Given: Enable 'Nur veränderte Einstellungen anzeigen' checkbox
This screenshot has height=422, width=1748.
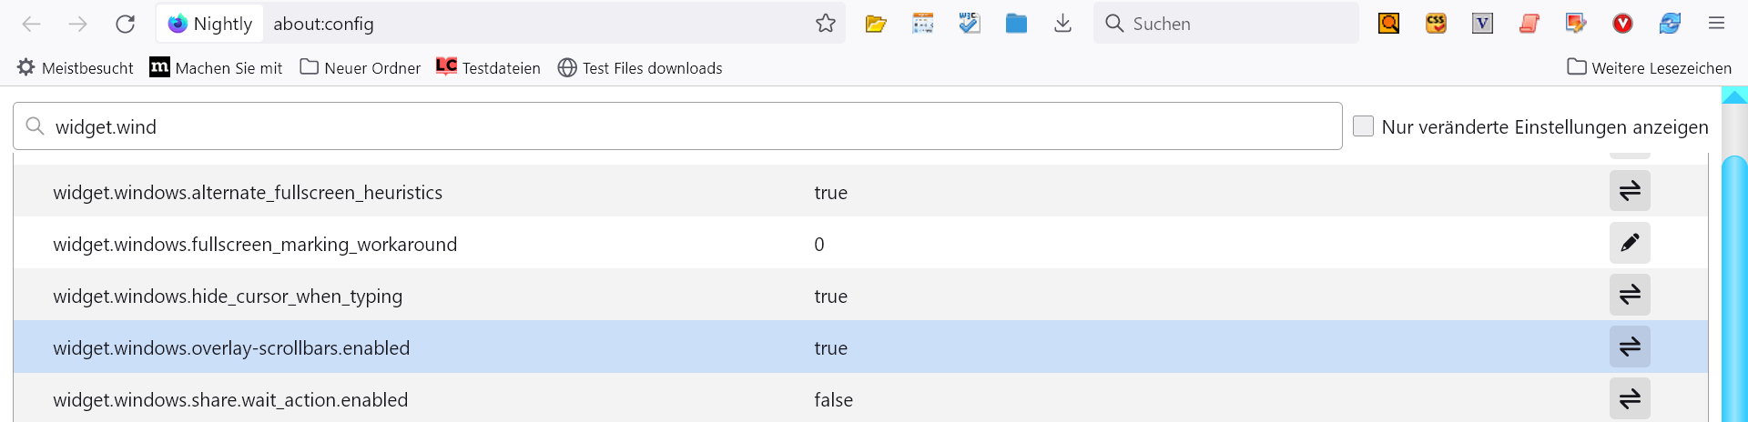Looking at the screenshot, I should 1363,126.
